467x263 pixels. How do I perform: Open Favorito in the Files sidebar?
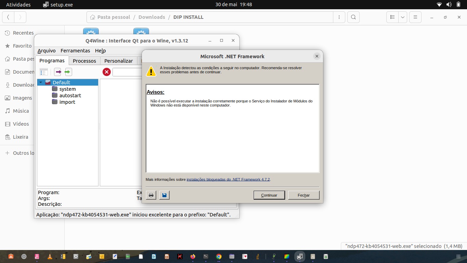point(19,46)
